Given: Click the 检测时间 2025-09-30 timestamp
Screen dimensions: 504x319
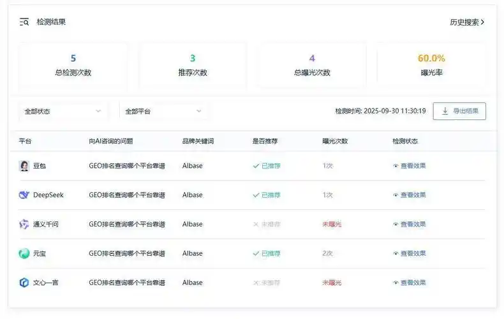Looking at the screenshot, I should 381,111.
